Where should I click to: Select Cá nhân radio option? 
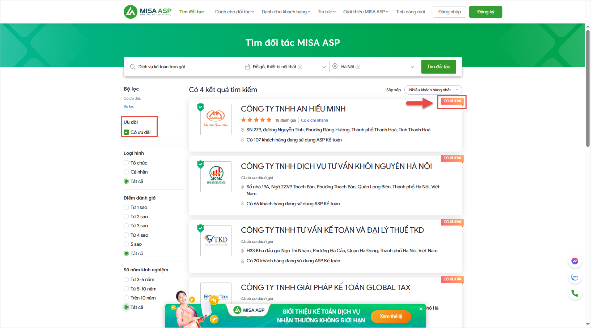coord(126,172)
